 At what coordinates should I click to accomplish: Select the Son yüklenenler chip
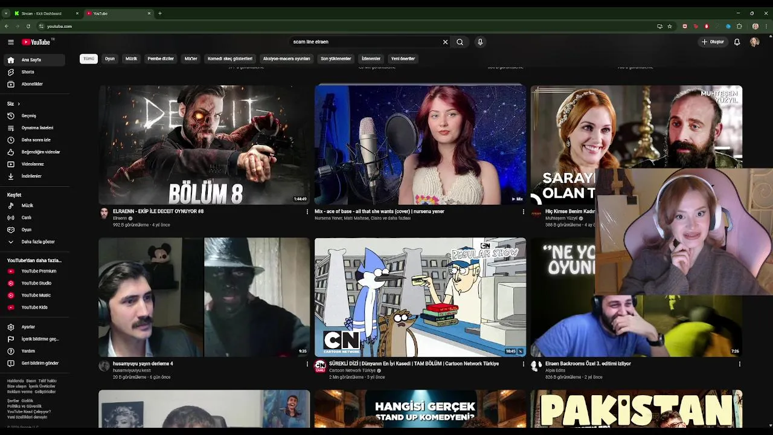(336, 59)
